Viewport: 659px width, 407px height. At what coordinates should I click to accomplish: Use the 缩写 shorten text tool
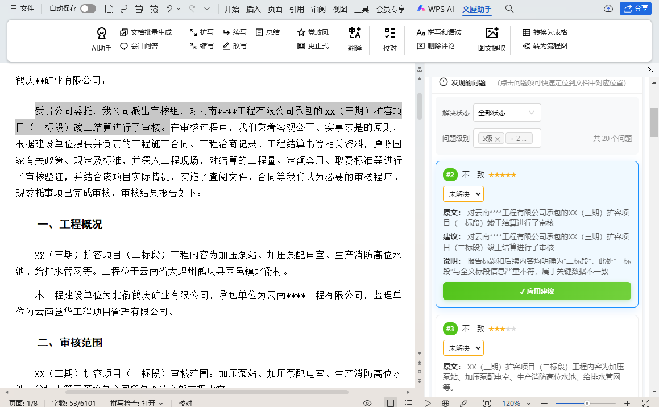point(200,46)
